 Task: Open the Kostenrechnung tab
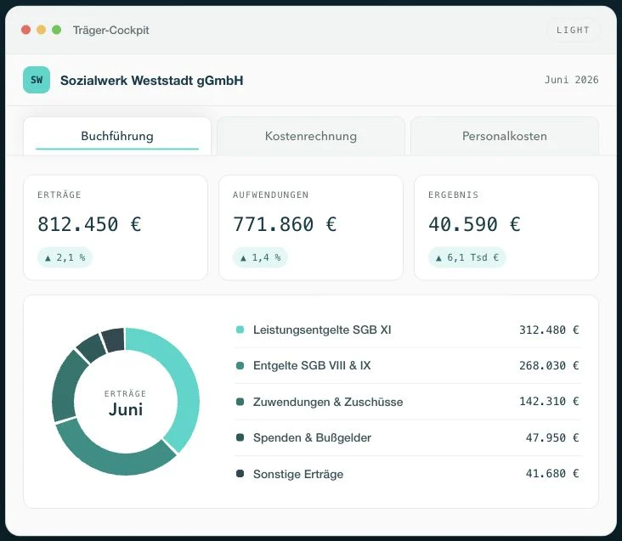[311, 136]
